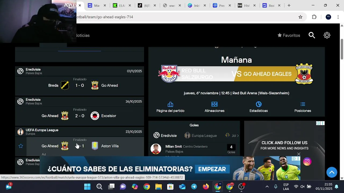Image resolution: width=344 pixels, height=193 pixels.
Task: Open the Chrome extensions puzzle icon
Action: (x=314, y=17)
